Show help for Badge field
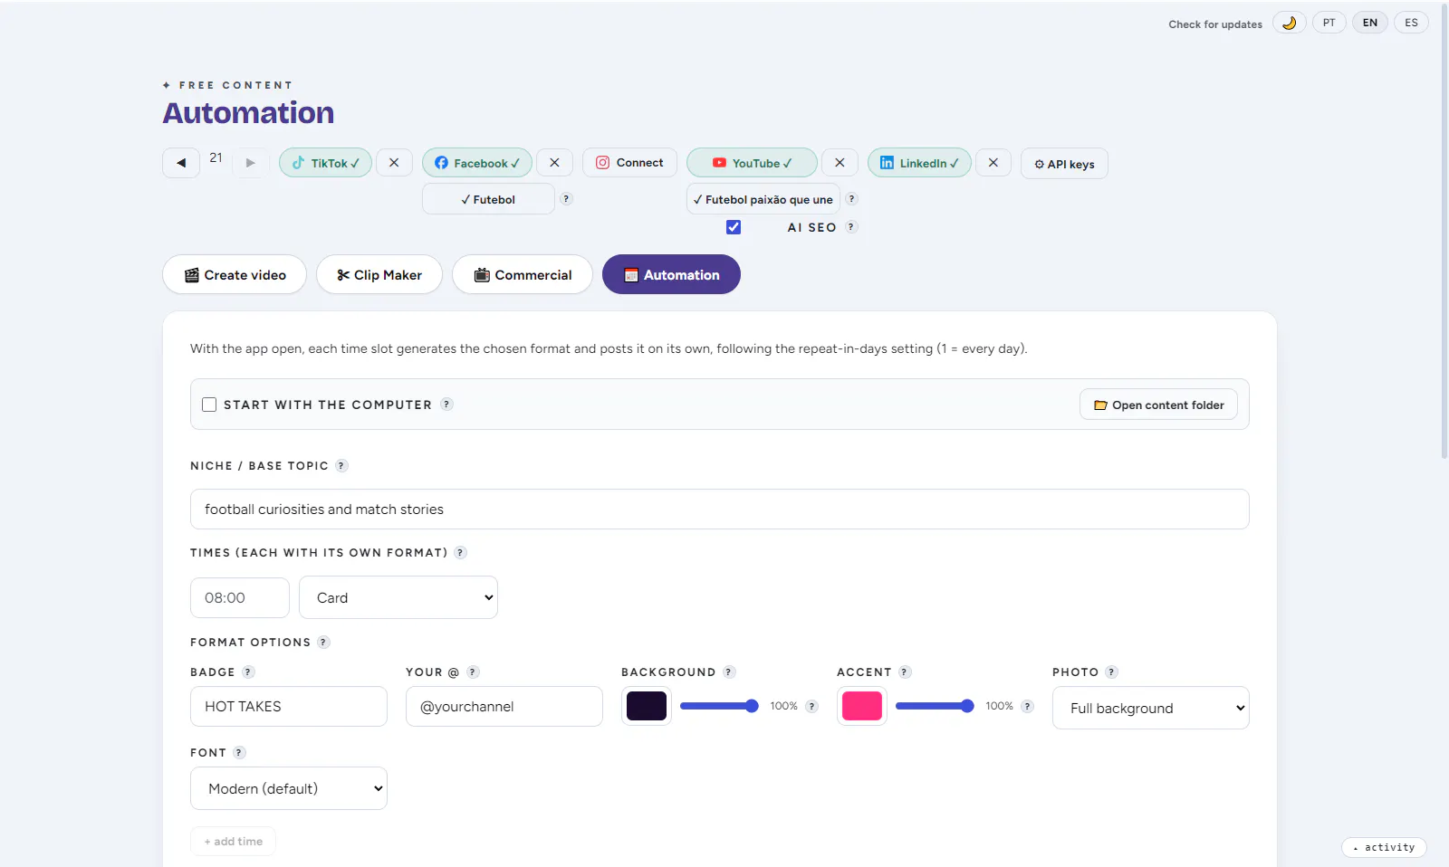Viewport: 1449px width, 867px height. point(248,672)
